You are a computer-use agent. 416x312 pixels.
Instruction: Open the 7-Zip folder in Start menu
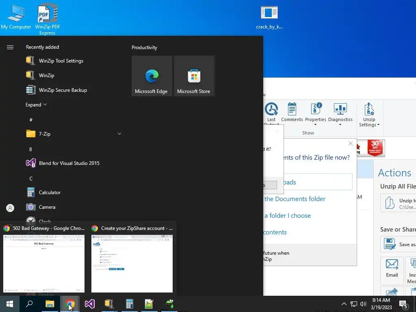[74, 134]
